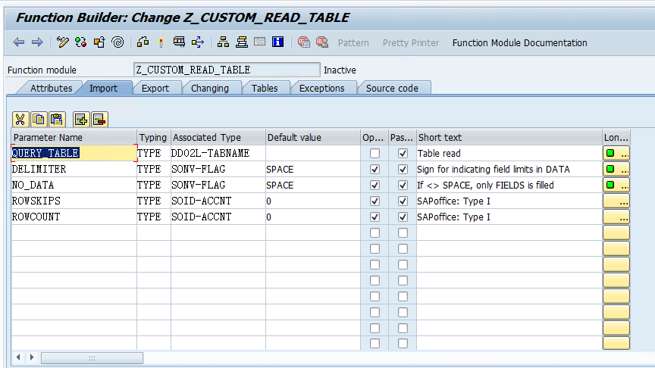This screenshot has width=655, height=368.
Task: Click Set External Breakpoint stop icon
Action: click(x=322, y=42)
